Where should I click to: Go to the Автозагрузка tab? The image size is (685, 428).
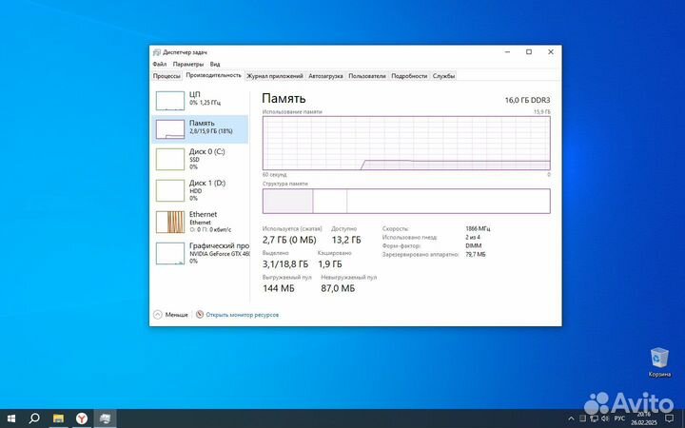click(326, 75)
